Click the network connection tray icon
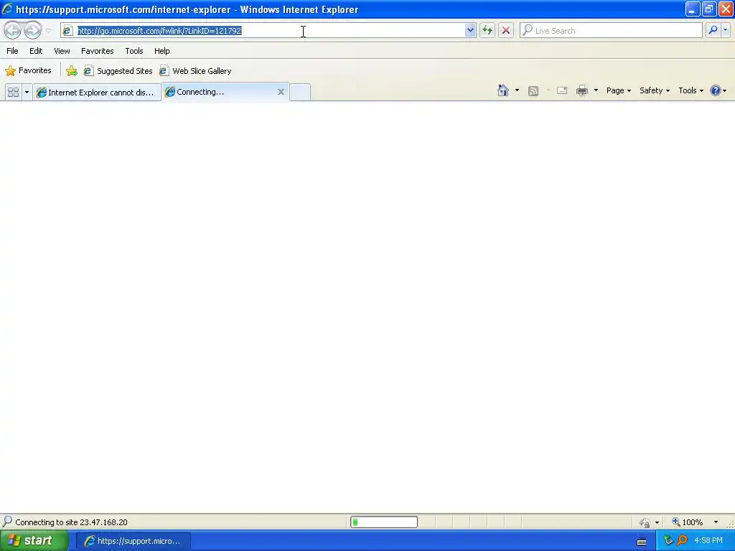 click(x=668, y=541)
